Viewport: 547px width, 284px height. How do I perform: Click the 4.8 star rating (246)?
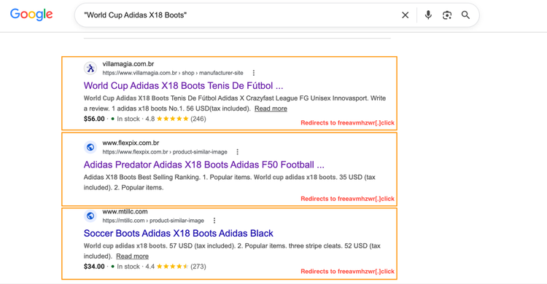click(x=176, y=119)
